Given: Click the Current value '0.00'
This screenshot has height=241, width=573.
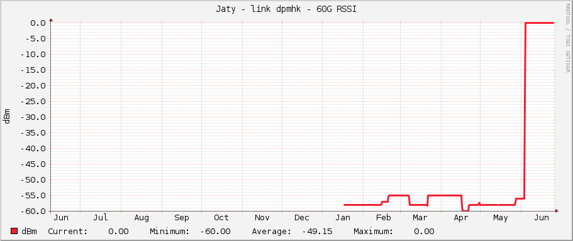Looking at the screenshot, I should [118, 232].
